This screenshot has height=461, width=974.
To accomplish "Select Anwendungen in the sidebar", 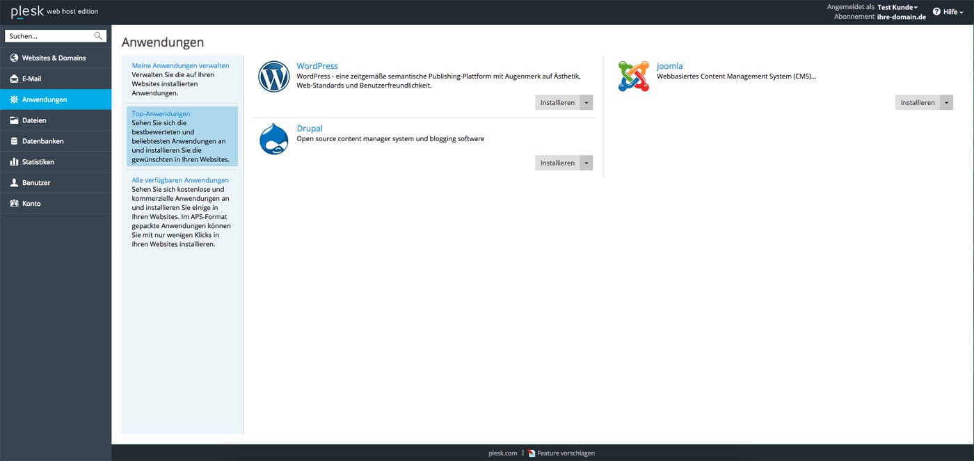I will 56,99.
